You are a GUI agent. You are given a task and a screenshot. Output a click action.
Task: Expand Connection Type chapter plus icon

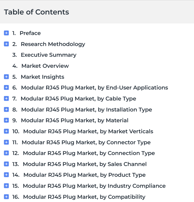6,153
